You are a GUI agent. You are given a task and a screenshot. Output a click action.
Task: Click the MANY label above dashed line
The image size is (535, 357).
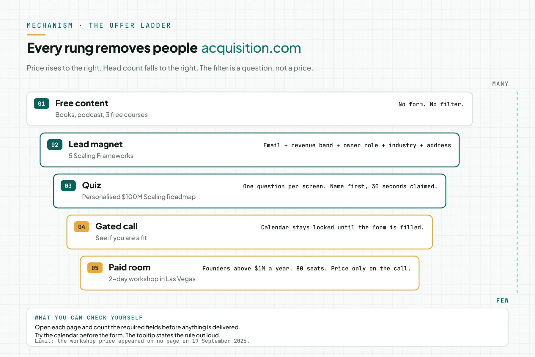tap(500, 84)
